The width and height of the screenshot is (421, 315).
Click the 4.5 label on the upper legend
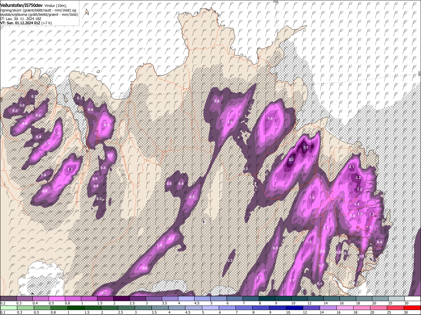(x=196, y=303)
